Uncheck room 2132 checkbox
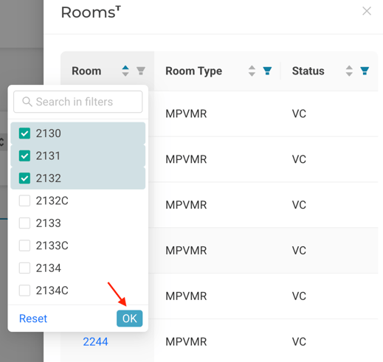 point(24,178)
